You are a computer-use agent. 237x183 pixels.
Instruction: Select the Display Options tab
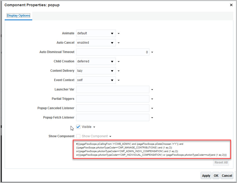click(18, 16)
